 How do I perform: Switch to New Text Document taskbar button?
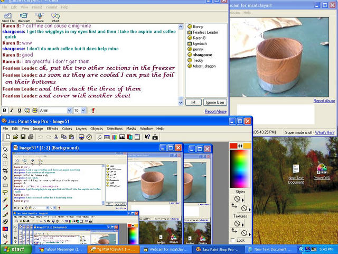tap(271, 249)
